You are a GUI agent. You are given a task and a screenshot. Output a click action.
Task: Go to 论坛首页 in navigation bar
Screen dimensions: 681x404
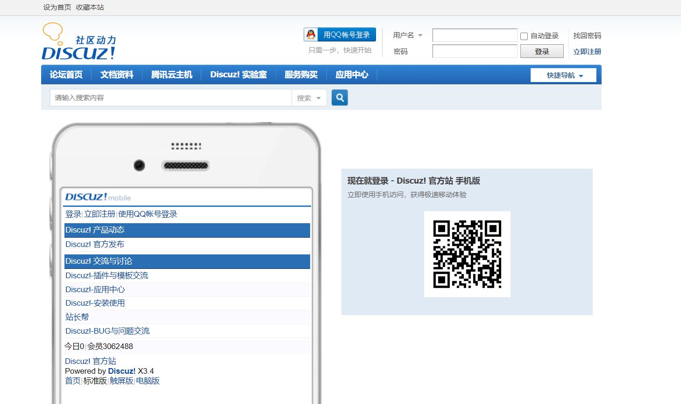[x=66, y=75]
